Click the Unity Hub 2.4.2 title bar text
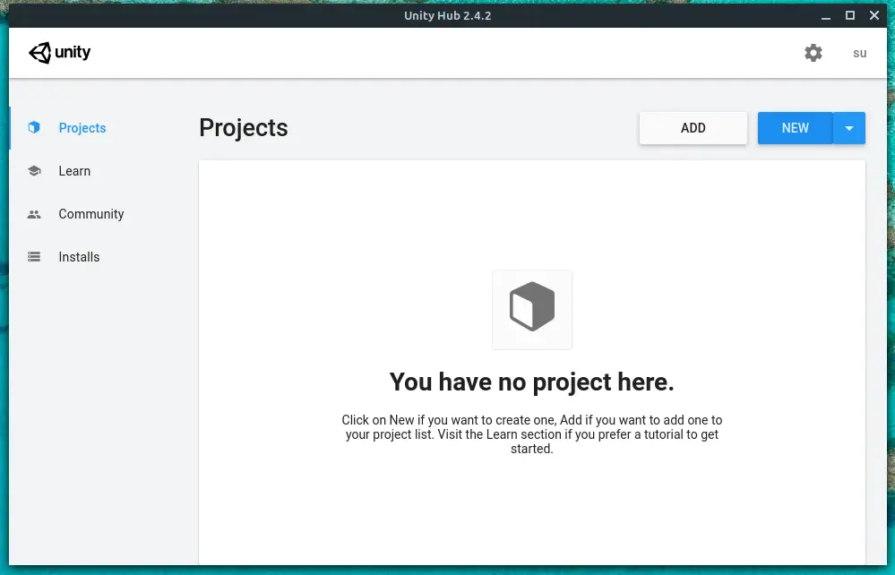 [448, 15]
